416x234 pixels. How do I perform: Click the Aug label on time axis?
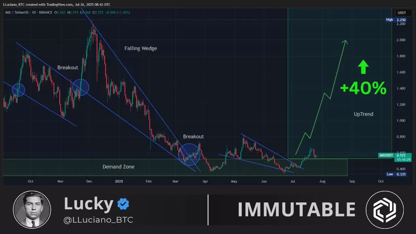coord(323,181)
